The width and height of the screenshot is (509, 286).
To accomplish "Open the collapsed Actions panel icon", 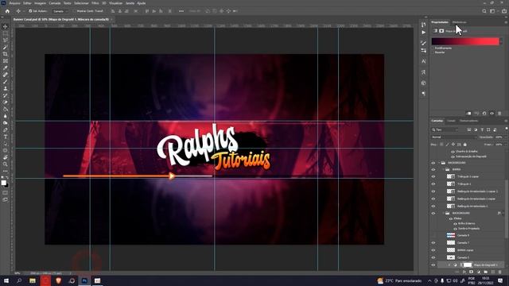I will pyautogui.click(x=423, y=33).
